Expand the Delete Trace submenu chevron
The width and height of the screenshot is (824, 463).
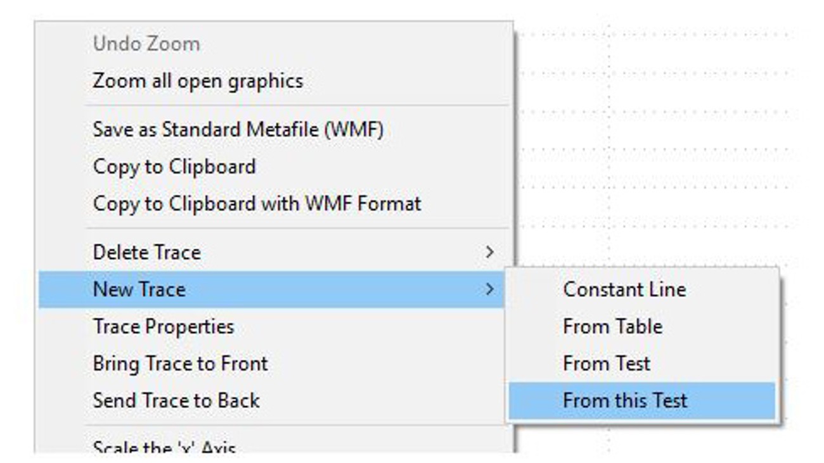pyautogui.click(x=489, y=252)
